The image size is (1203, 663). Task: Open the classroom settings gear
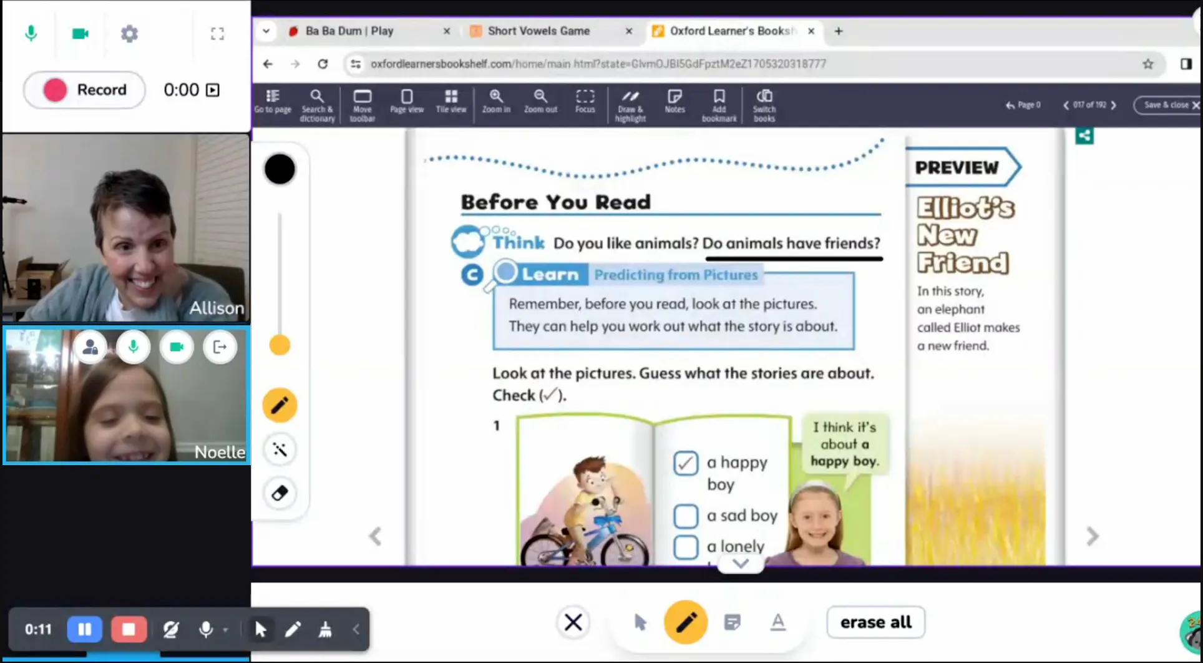129,34
